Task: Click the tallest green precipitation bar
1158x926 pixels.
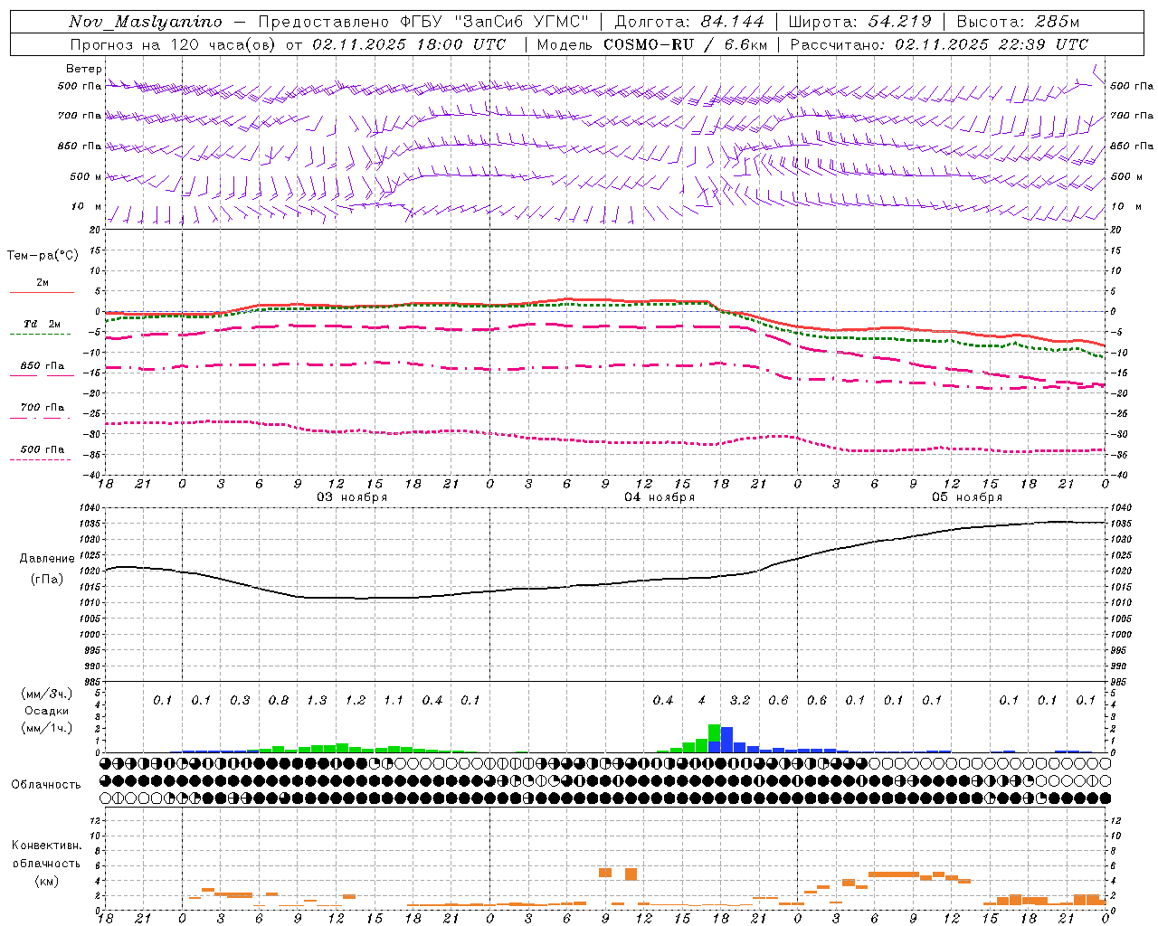Action: tap(714, 732)
